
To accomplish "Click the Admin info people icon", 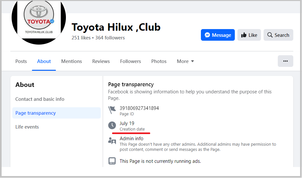I will tap(112, 141).
